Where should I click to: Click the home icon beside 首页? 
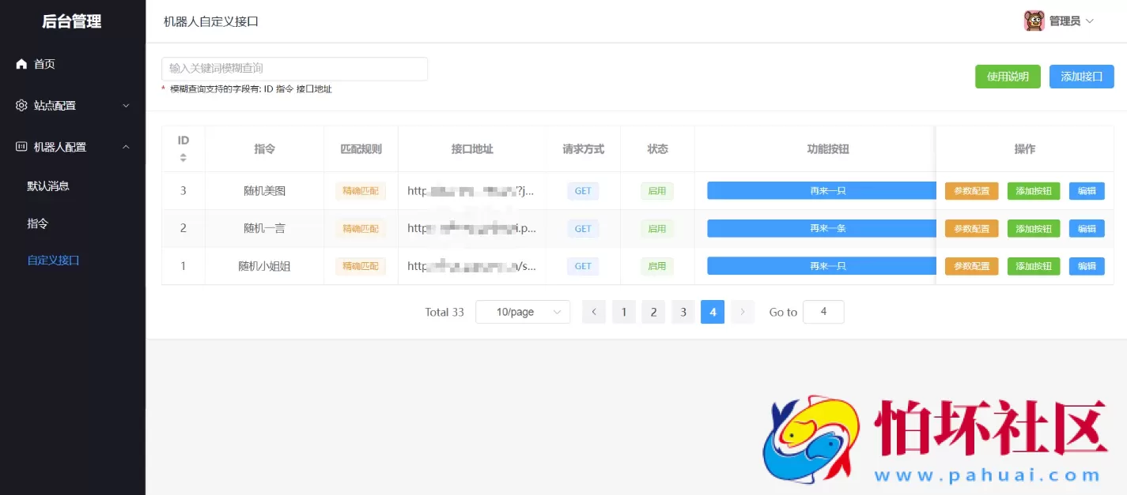point(21,64)
